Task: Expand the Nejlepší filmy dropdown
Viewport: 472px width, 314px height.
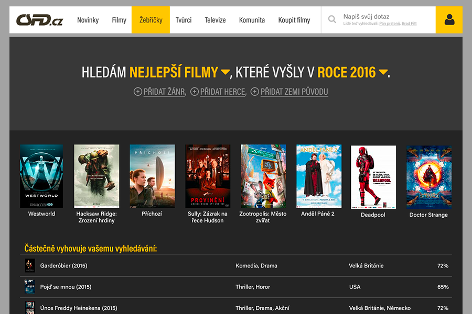Action: point(225,72)
